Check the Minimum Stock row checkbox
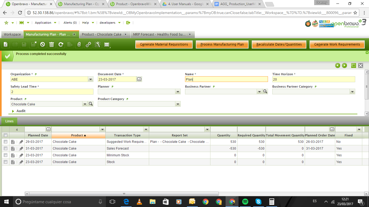369x207 pixels. [5, 155]
